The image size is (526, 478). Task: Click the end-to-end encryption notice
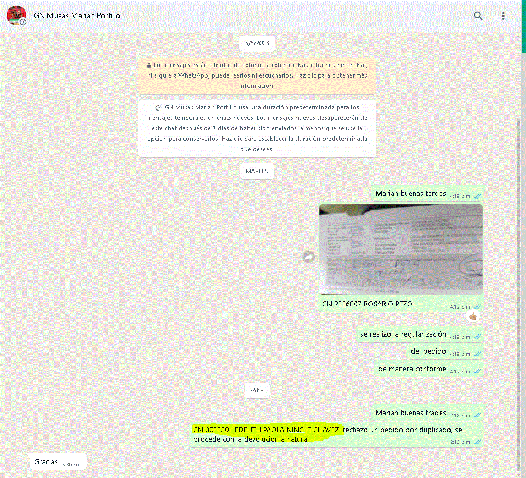(x=257, y=75)
